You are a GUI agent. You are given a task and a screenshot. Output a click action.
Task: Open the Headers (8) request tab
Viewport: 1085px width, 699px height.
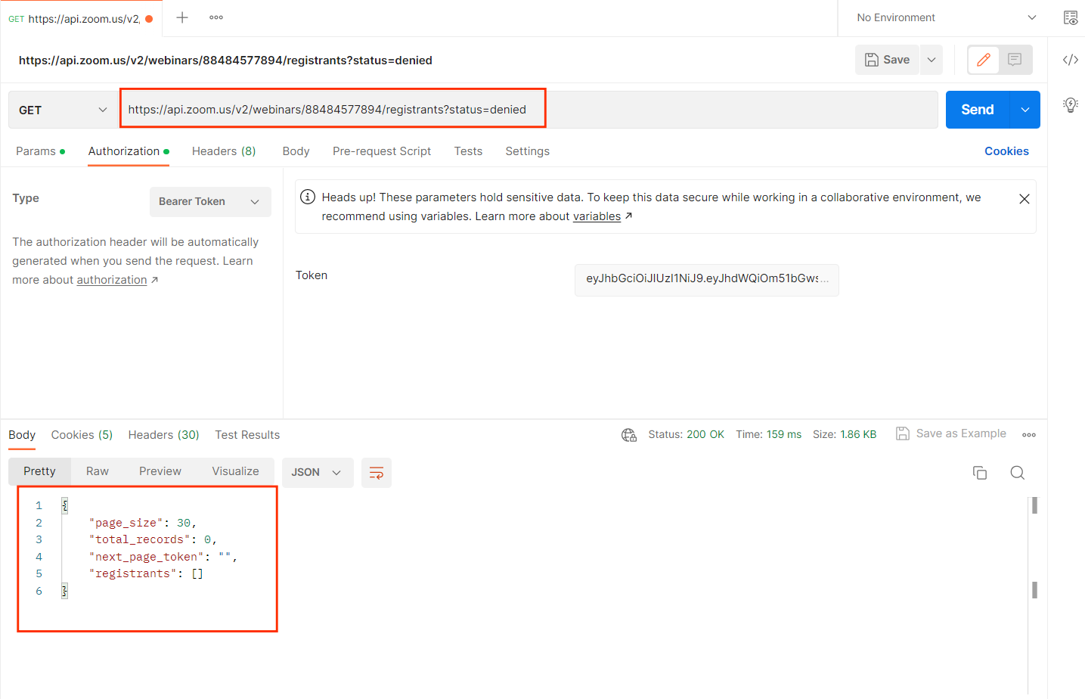pyautogui.click(x=224, y=151)
